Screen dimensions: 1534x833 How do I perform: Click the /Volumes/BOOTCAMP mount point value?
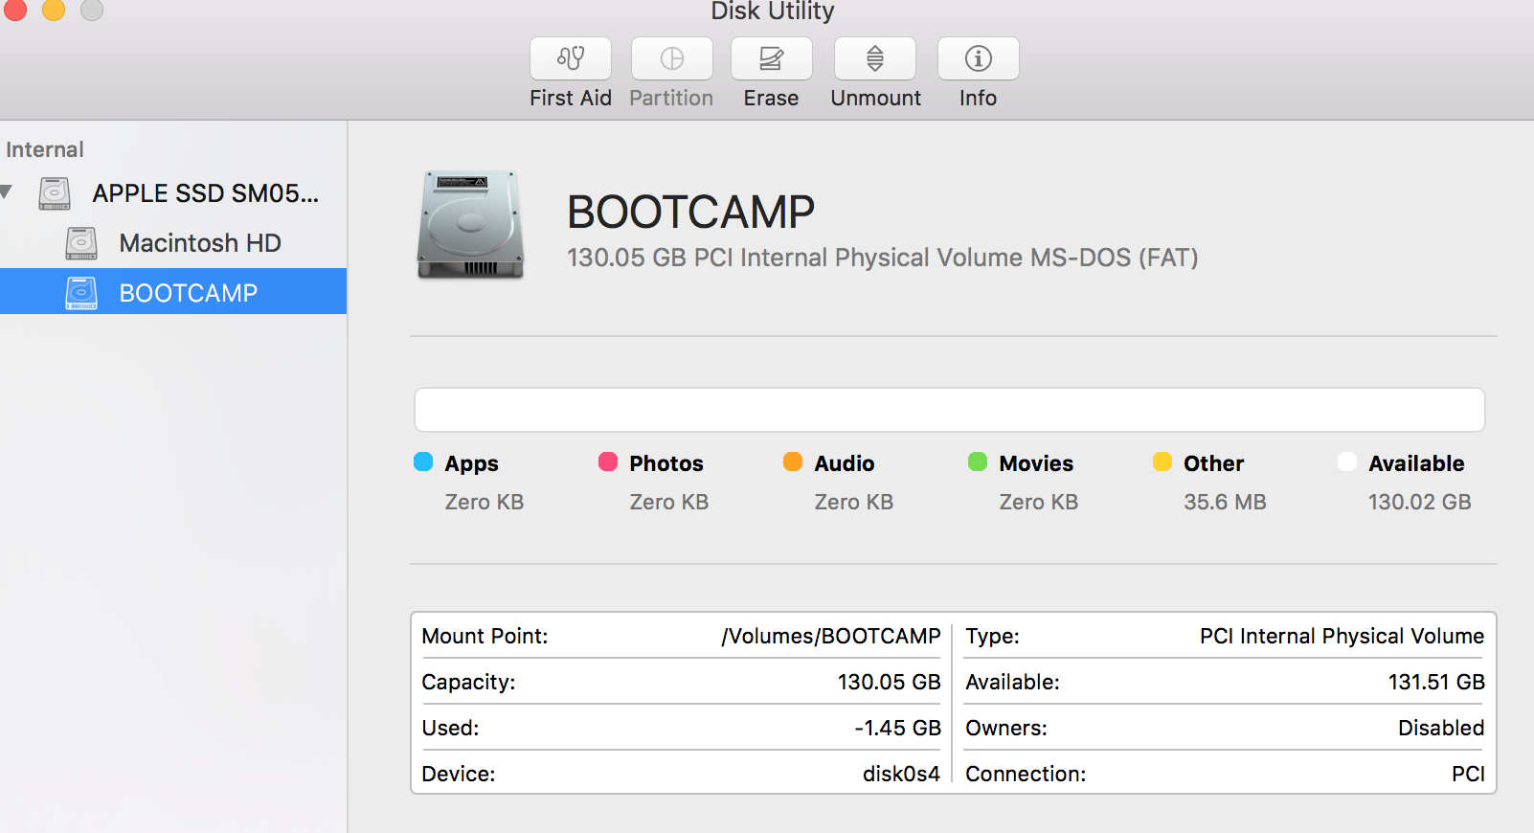(831, 636)
